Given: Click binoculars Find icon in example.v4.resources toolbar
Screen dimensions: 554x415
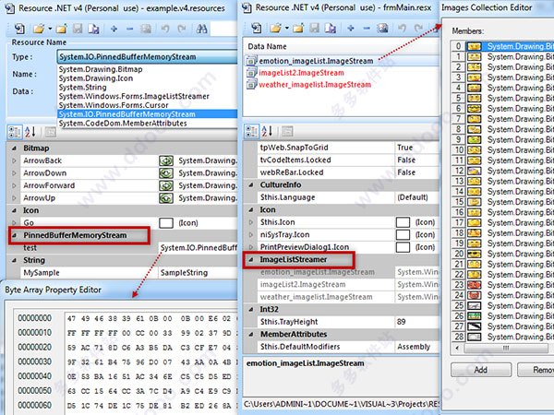Looking at the screenshot, I should coord(201,29).
